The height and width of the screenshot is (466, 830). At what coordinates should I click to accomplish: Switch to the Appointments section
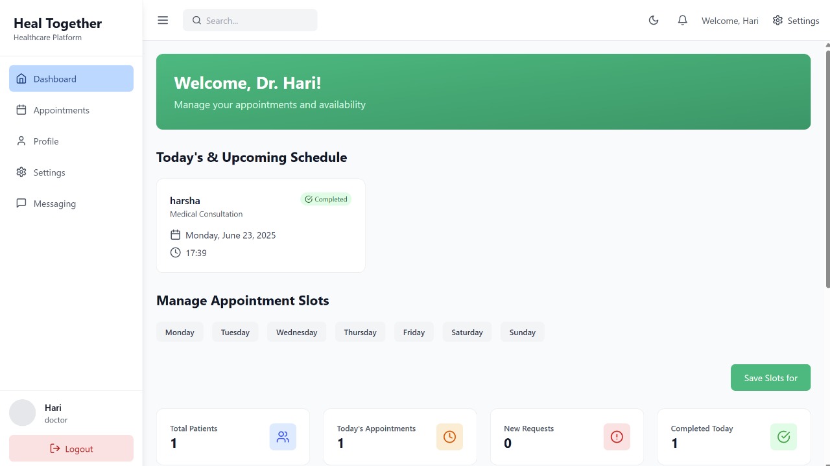click(x=61, y=110)
